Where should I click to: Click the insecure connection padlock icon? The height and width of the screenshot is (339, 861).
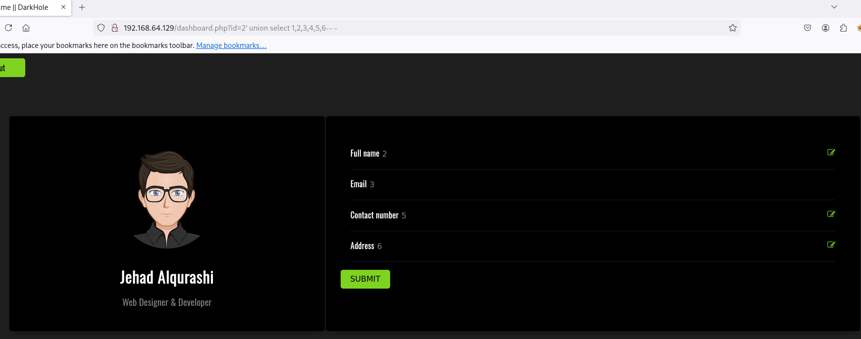[115, 28]
